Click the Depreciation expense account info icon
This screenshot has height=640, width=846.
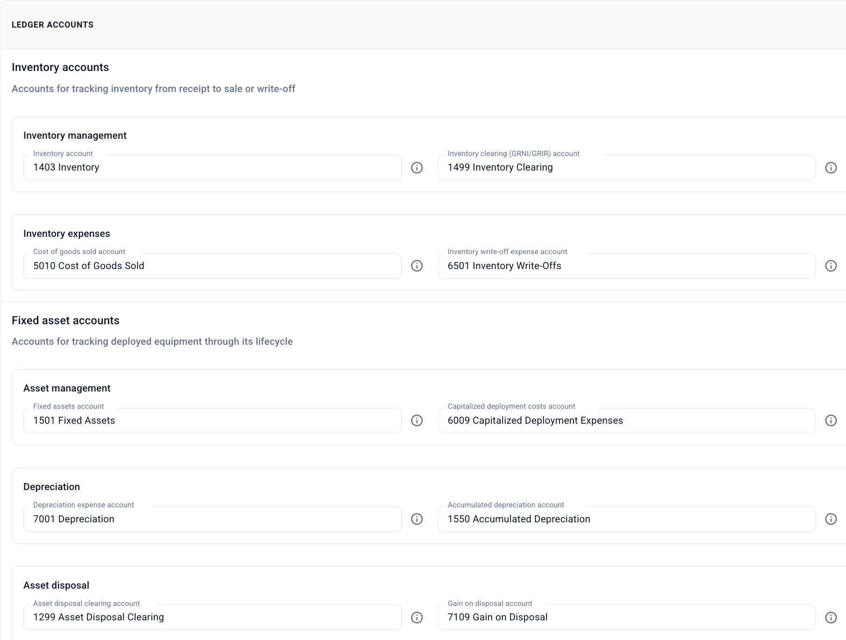pos(417,519)
